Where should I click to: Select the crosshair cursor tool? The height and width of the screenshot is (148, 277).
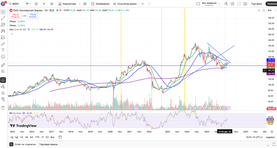(x=3, y=12)
